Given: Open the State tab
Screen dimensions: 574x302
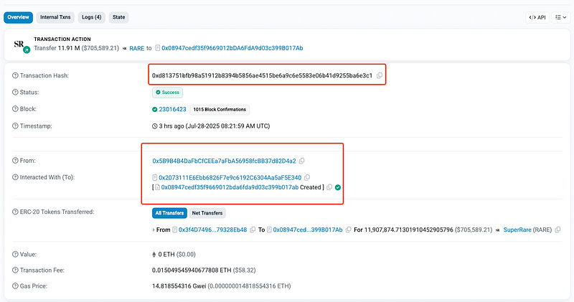Looking at the screenshot, I should point(118,16).
